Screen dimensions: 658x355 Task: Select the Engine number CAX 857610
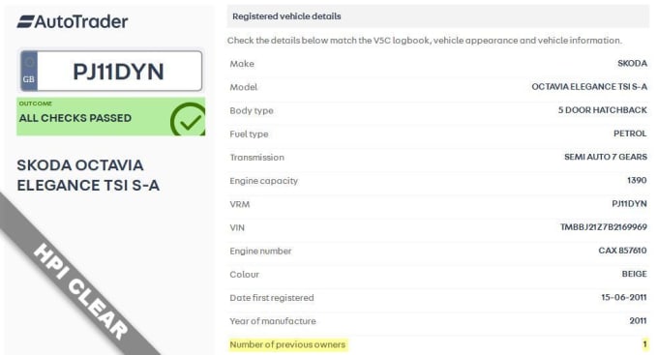tap(622, 251)
